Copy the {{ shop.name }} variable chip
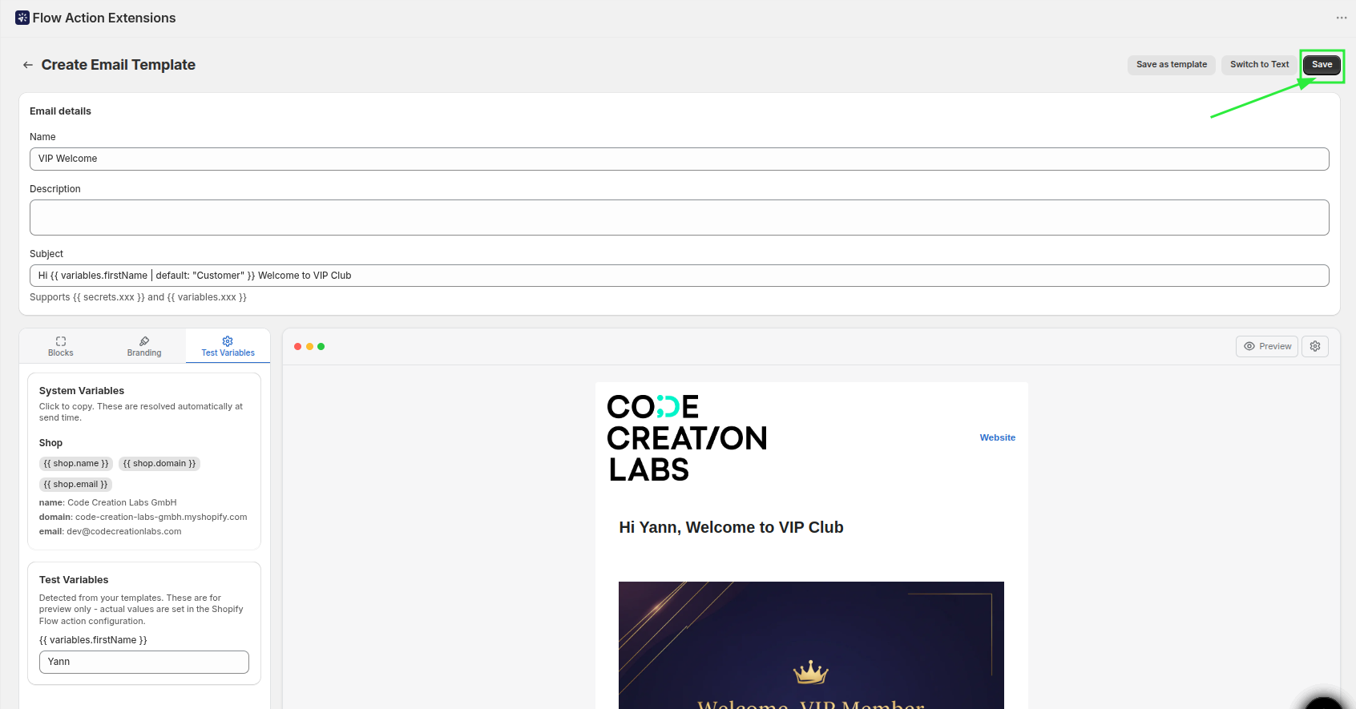The image size is (1356, 709). click(76, 464)
